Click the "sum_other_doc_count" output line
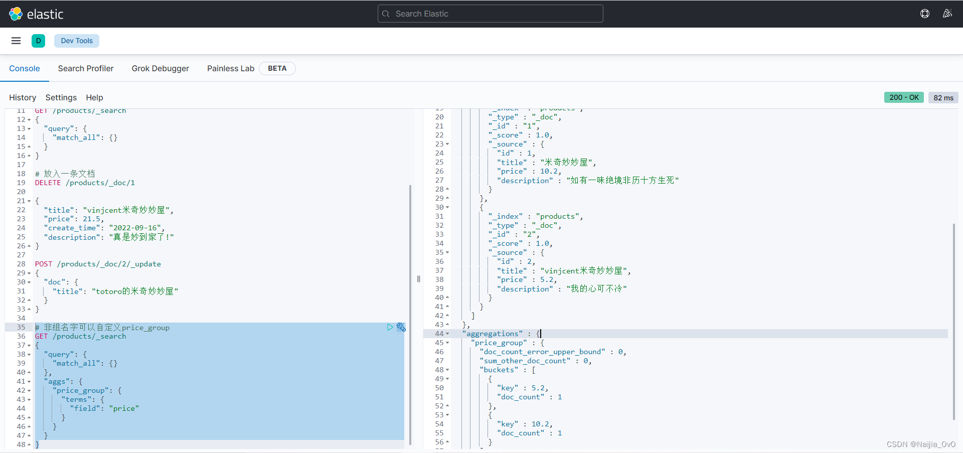The width and height of the screenshot is (963, 453). [535, 361]
